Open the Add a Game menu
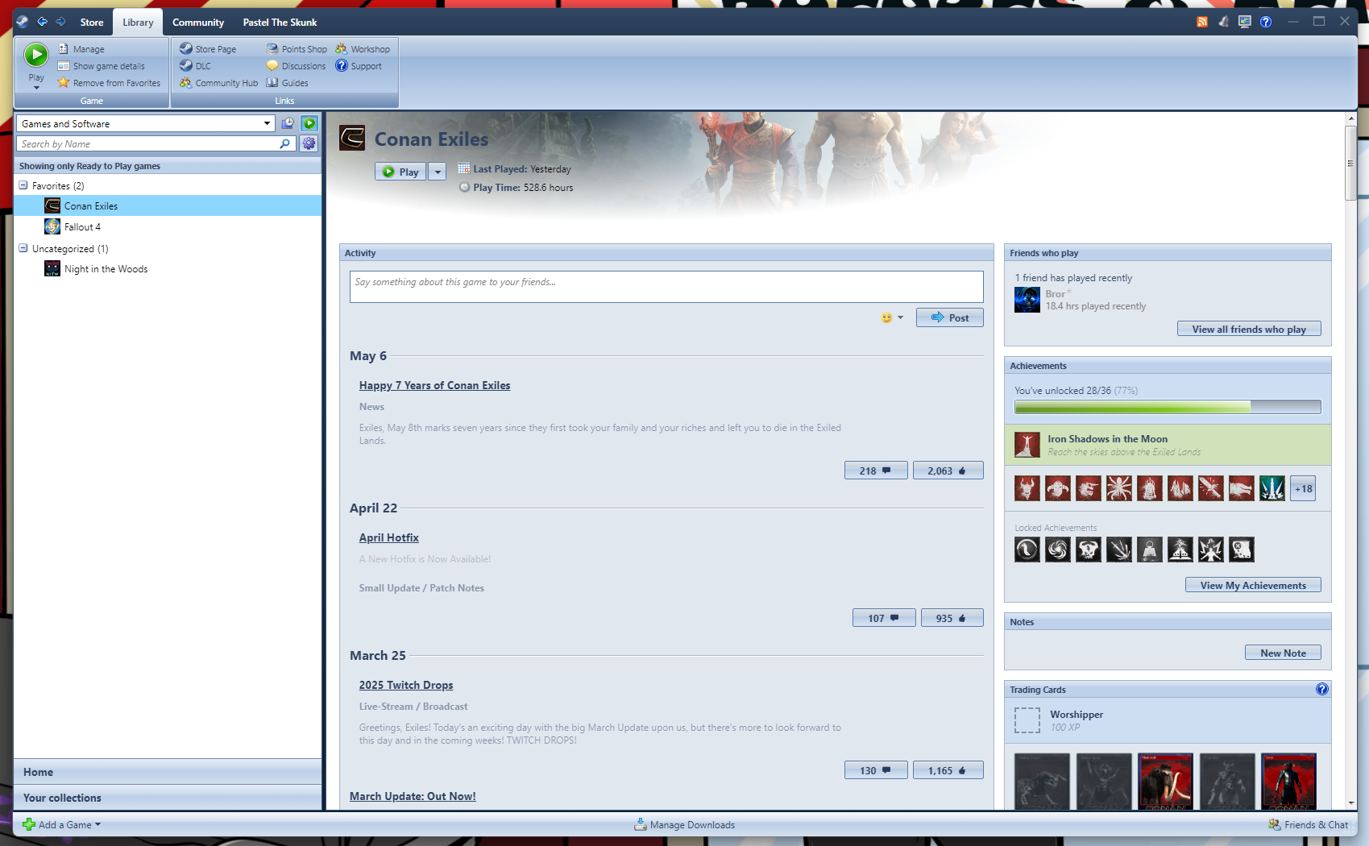The image size is (1369, 846). (62, 824)
